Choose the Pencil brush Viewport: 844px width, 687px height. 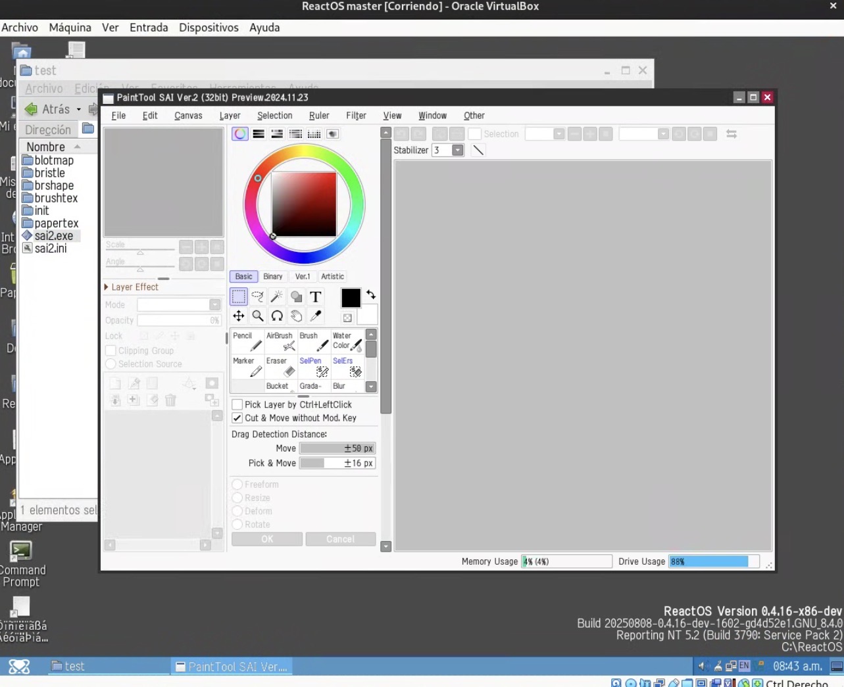247,341
